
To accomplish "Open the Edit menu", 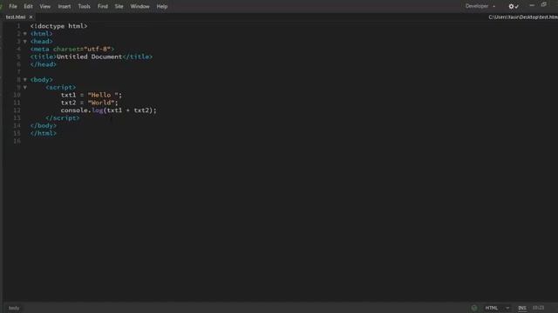I will coord(28,6).
